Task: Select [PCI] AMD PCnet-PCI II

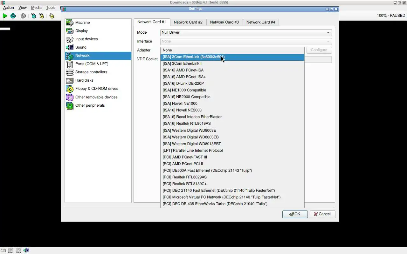Action: (232, 164)
